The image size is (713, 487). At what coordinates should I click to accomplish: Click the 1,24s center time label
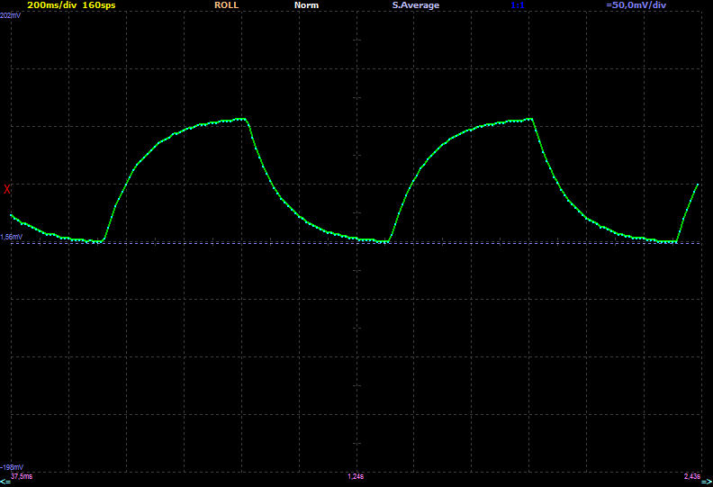[356, 476]
